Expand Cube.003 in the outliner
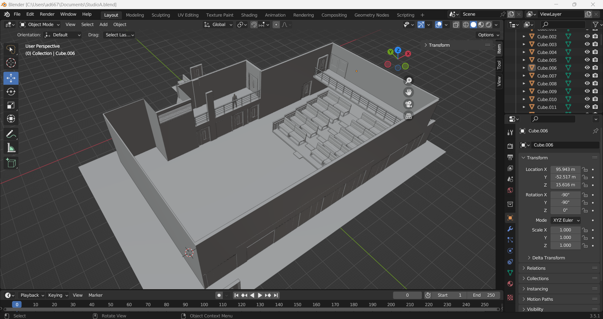Screen dimensions: 603x319 click(x=524, y=44)
